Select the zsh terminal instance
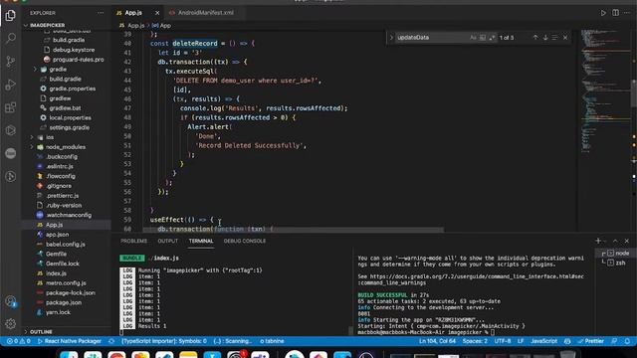637x358 pixels. click(x=616, y=263)
